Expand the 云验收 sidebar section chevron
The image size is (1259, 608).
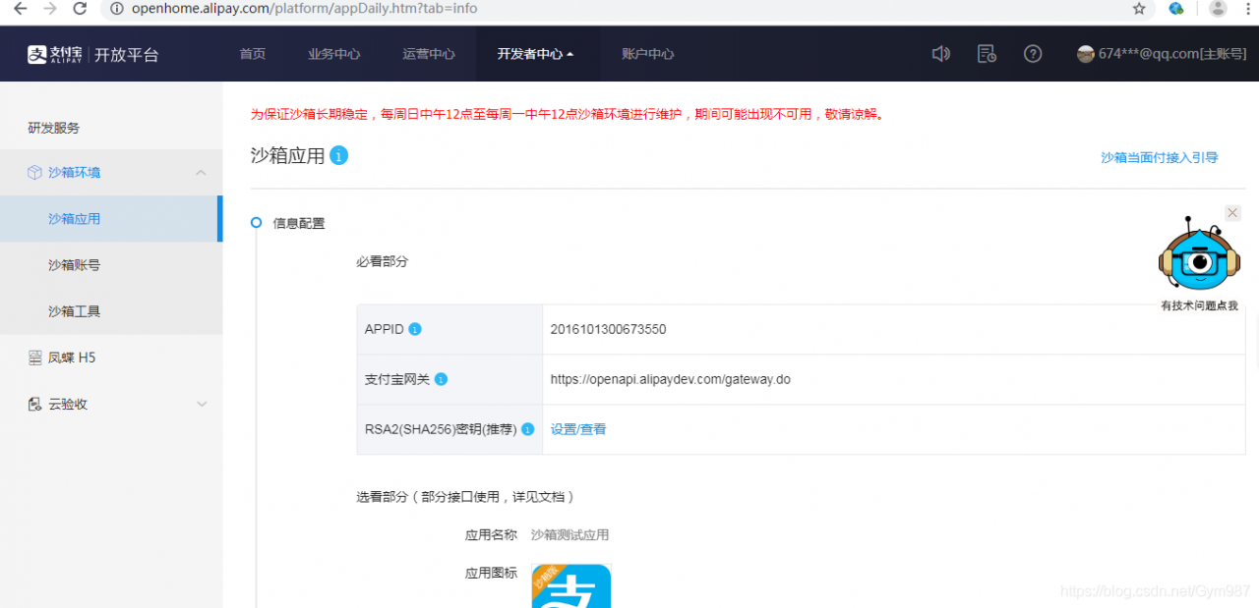pyautogui.click(x=202, y=404)
